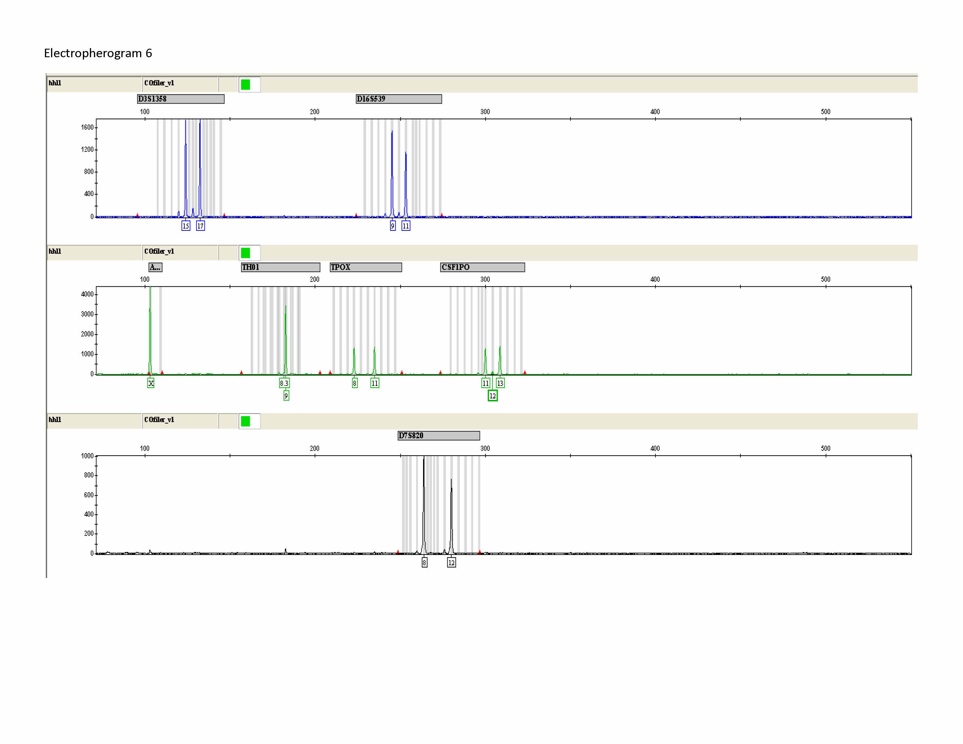
Task: Click the green status square in middle panel
Action: pos(246,253)
